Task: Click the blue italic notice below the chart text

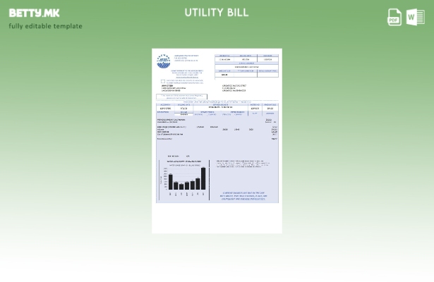Action: pos(243,195)
